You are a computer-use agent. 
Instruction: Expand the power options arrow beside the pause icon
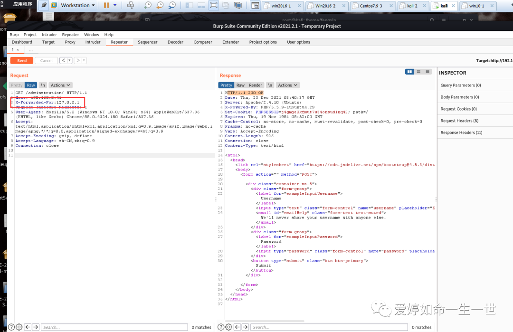click(115, 5)
